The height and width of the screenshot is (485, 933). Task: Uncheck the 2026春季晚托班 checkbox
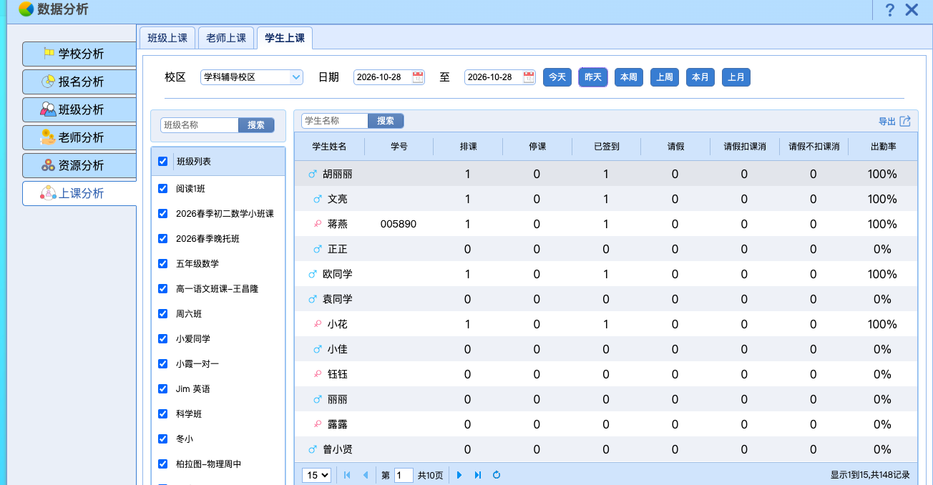pos(163,239)
